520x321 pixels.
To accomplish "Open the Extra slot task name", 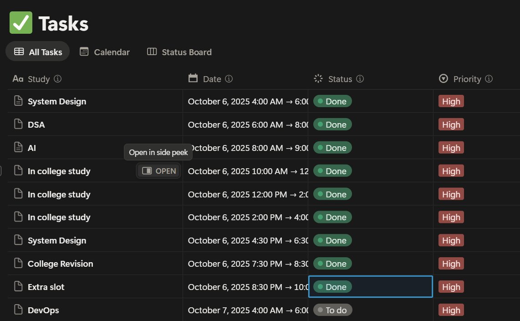I will coord(46,287).
